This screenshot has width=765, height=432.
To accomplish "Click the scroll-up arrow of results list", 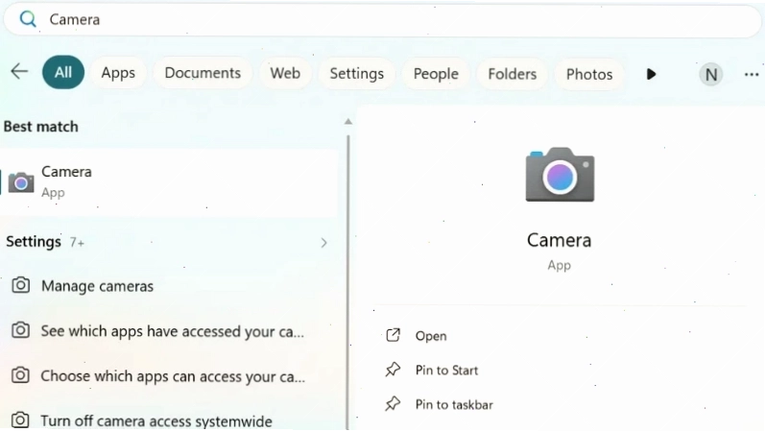I will tap(347, 122).
